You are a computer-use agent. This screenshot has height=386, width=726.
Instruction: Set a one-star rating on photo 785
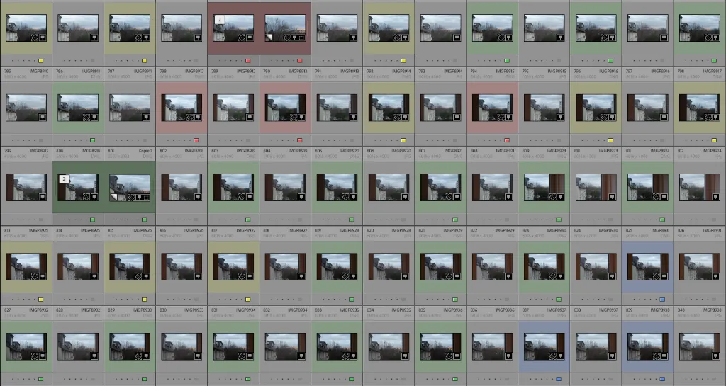pos(13,140)
